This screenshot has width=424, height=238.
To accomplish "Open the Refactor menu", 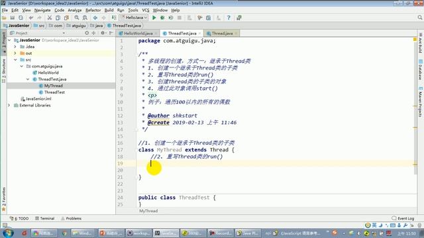I will [93, 11].
